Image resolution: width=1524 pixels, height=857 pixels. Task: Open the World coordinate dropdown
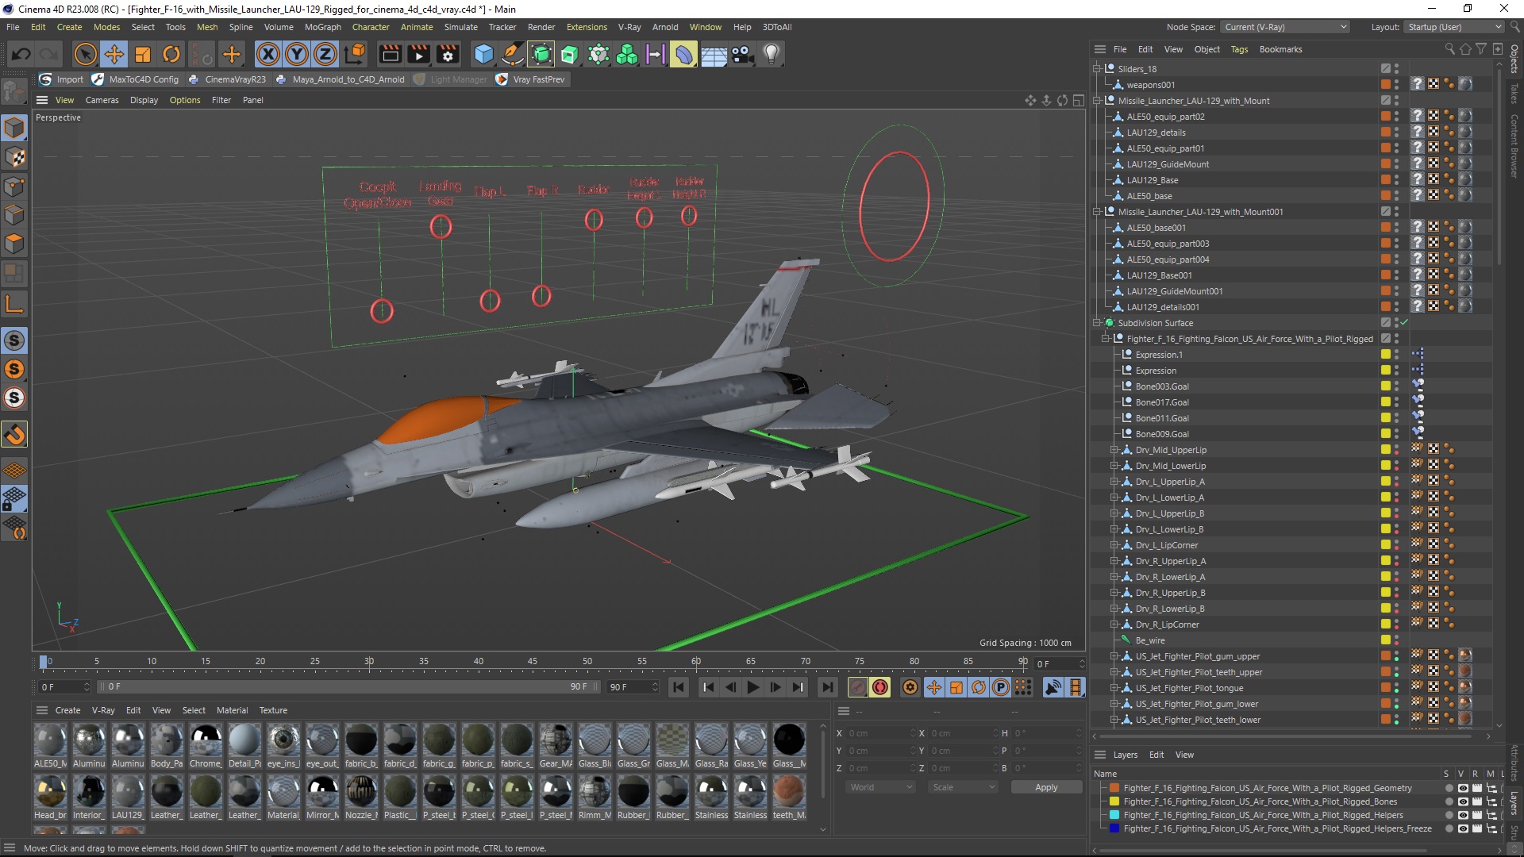pos(879,787)
